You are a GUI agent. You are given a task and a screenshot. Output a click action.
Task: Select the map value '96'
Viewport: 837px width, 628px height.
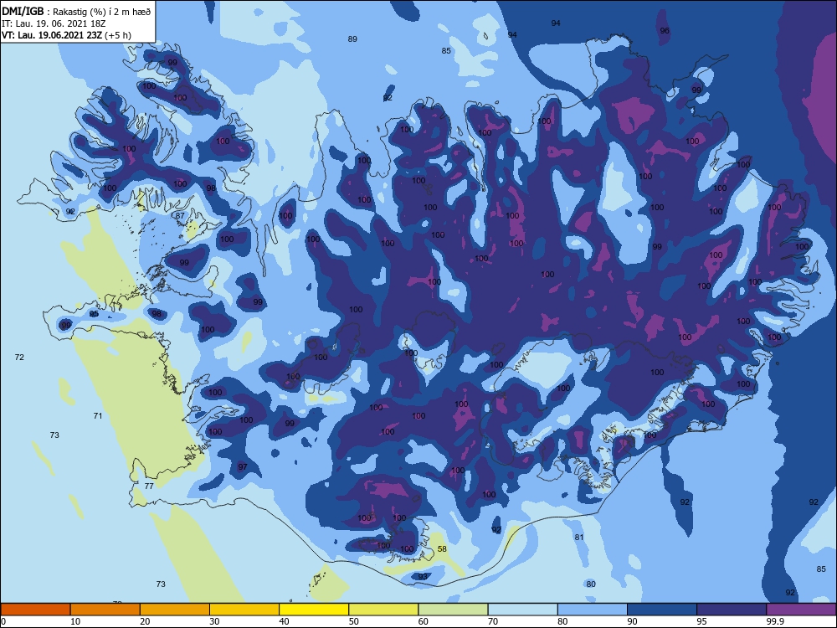point(665,30)
